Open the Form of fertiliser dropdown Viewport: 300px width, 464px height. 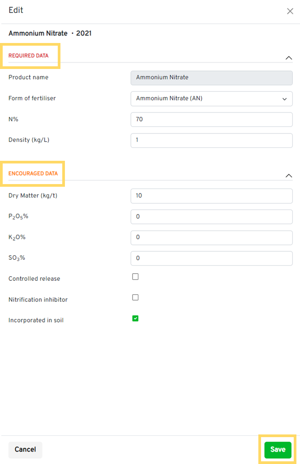(211, 99)
